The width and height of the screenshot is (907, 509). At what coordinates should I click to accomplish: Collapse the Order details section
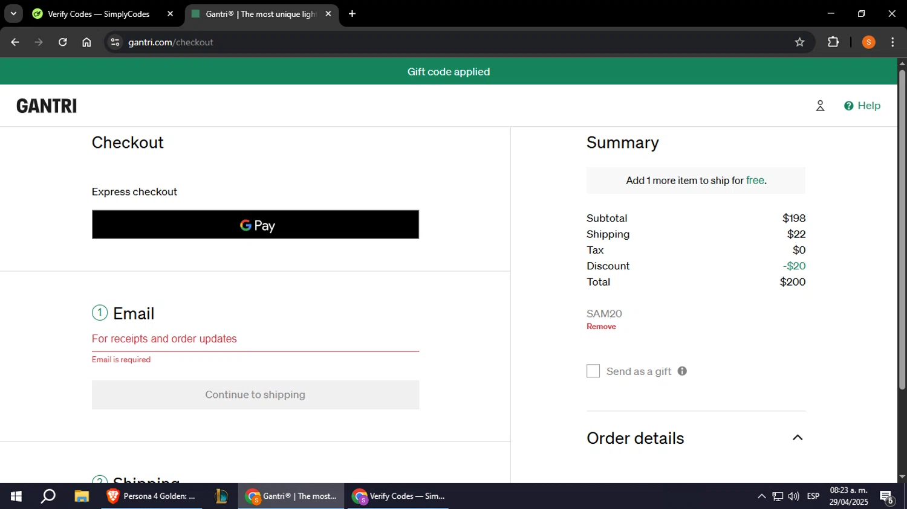pyautogui.click(x=798, y=438)
